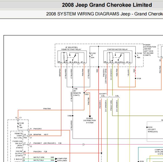Click the vertical "PNK/LT GRN" wire label
Screen dimensions: 163x162
(111, 105)
